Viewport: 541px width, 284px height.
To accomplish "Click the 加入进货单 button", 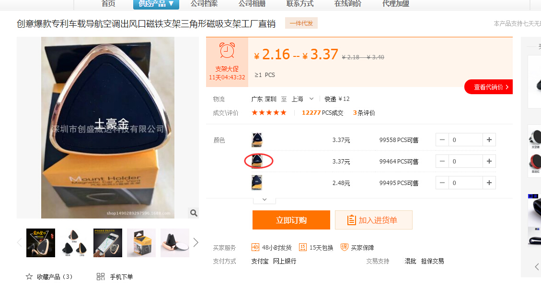I will (374, 220).
